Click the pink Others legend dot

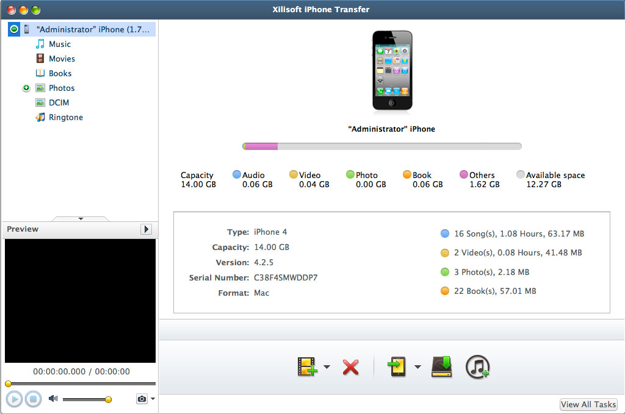(464, 174)
